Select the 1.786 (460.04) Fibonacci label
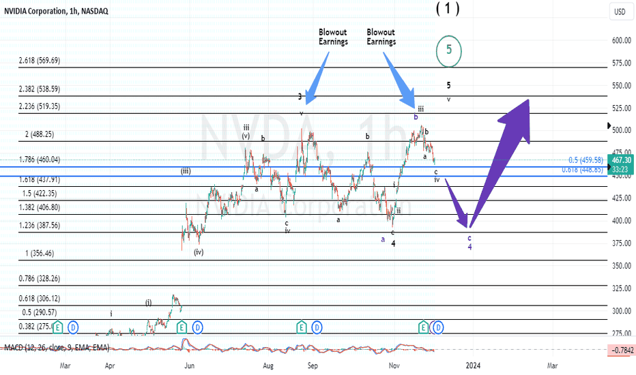Screen dimensions: 636x375 click(40, 160)
